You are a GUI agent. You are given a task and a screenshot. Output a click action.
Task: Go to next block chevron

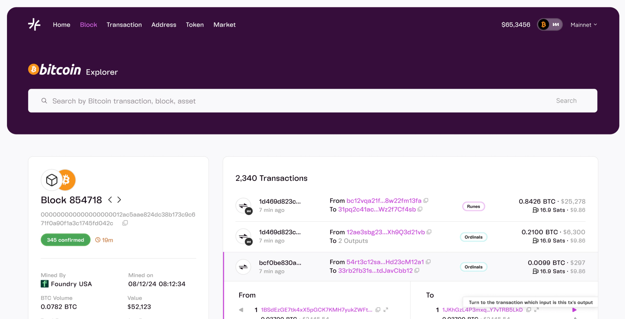click(119, 200)
